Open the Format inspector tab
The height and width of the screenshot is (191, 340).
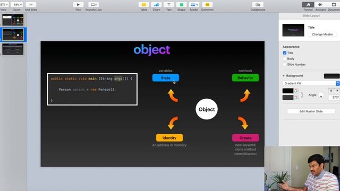[x=308, y=5]
